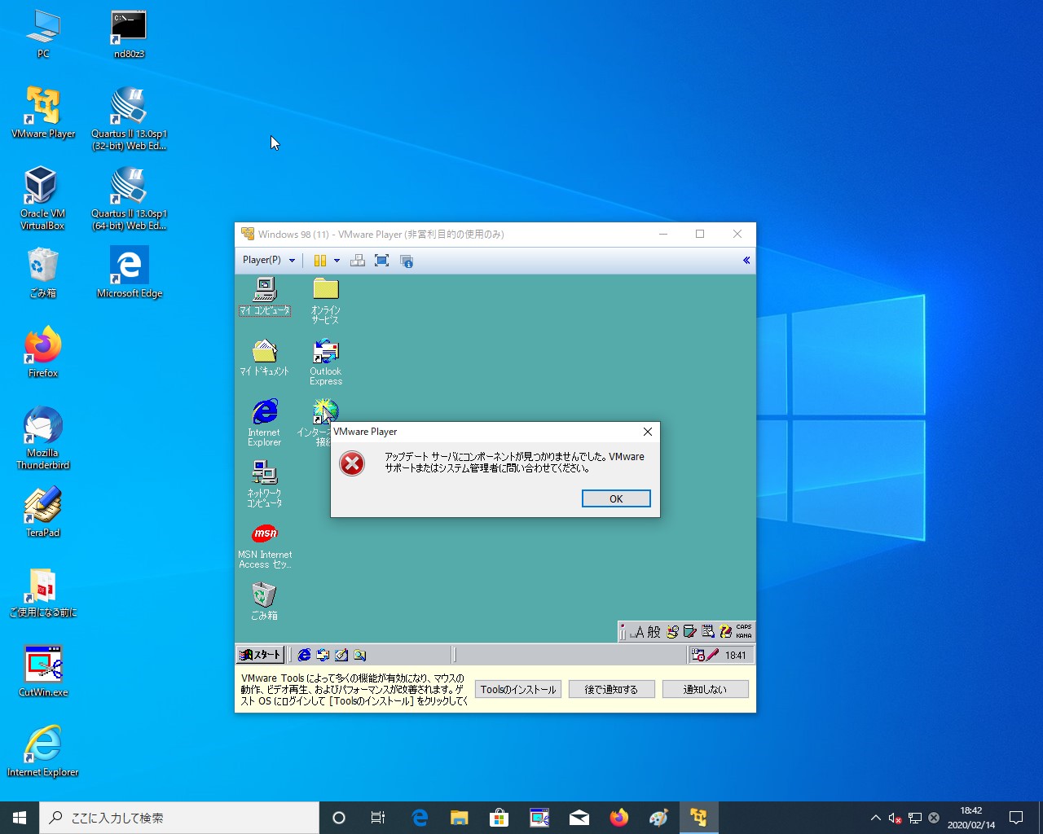Open PC icon on Windows 10 desktop
This screenshot has height=834, width=1043.
tap(43, 34)
